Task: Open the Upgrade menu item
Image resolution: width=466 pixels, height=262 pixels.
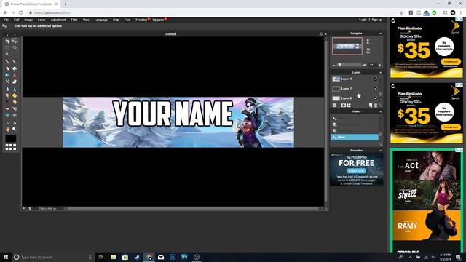Action: click(x=158, y=20)
